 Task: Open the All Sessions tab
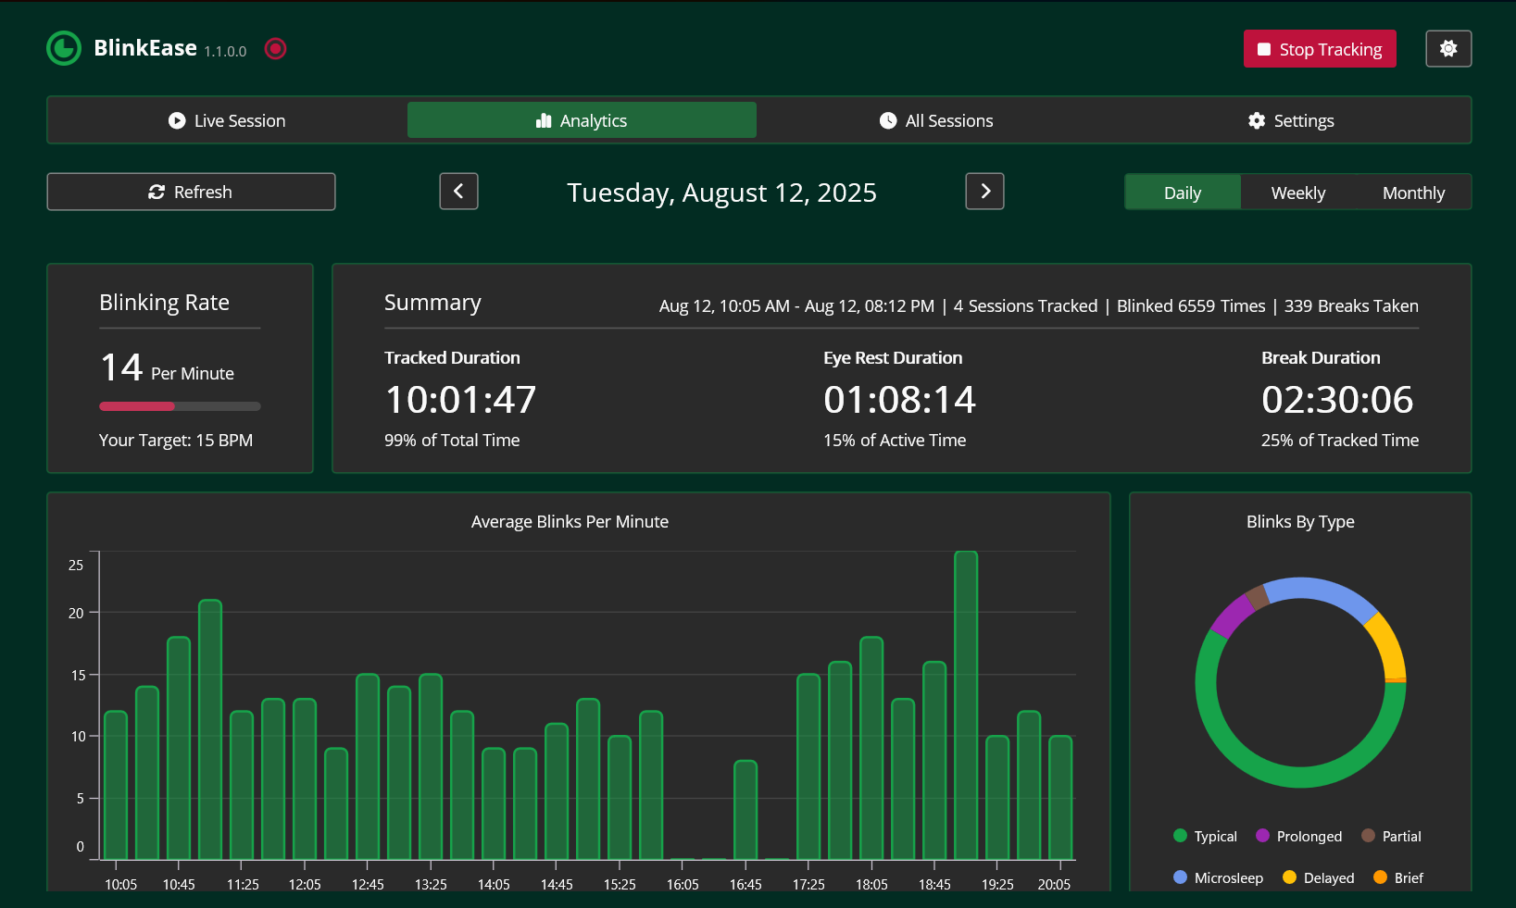tap(936, 120)
